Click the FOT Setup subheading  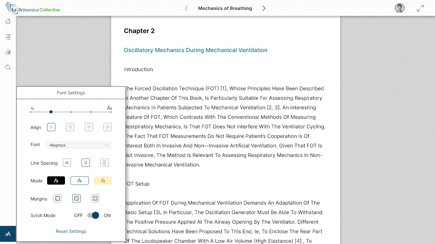click(x=137, y=184)
